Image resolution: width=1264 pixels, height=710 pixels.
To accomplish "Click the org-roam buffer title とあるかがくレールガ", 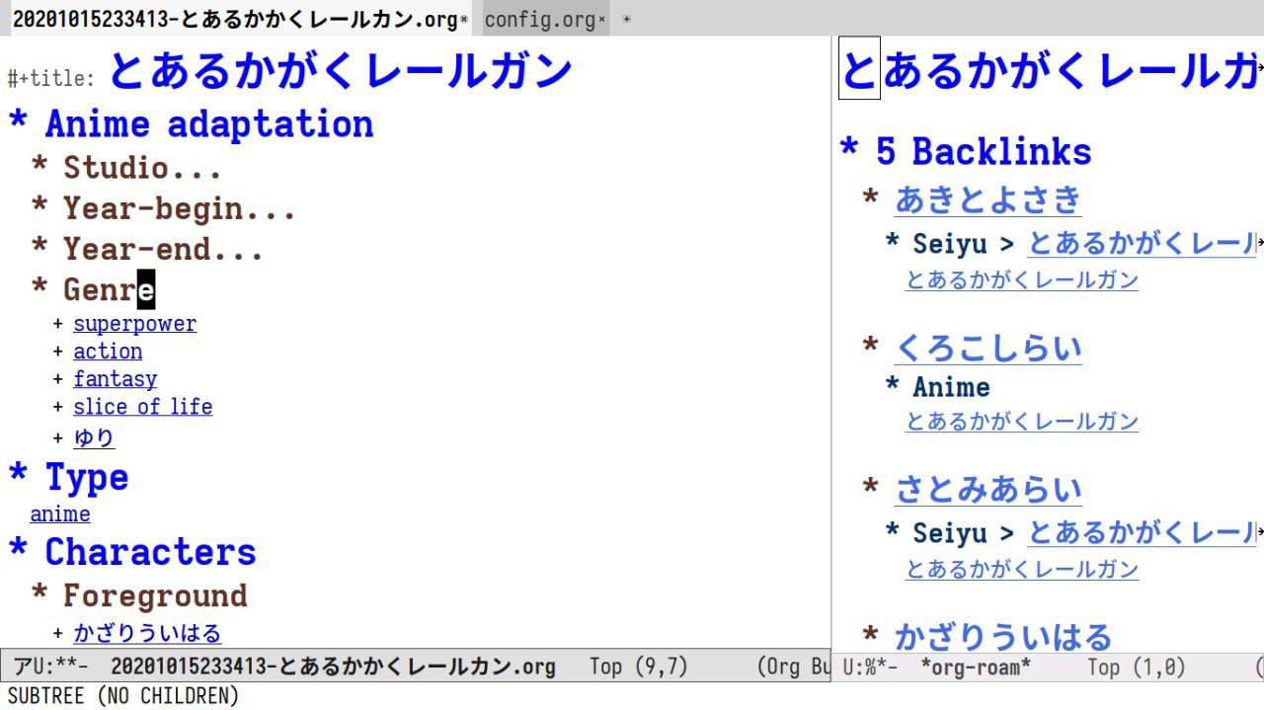I will (1049, 70).
